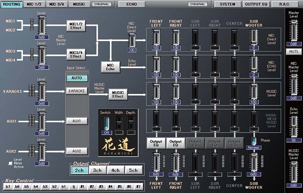Viewport: 303px width, 193px height.
Task: Open the MIC3/4 Effect block
Action: [x=76, y=54]
